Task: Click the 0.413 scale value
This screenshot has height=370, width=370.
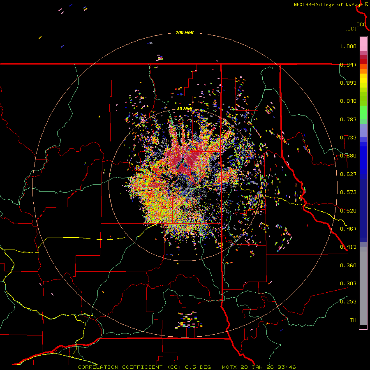Action: (x=348, y=247)
